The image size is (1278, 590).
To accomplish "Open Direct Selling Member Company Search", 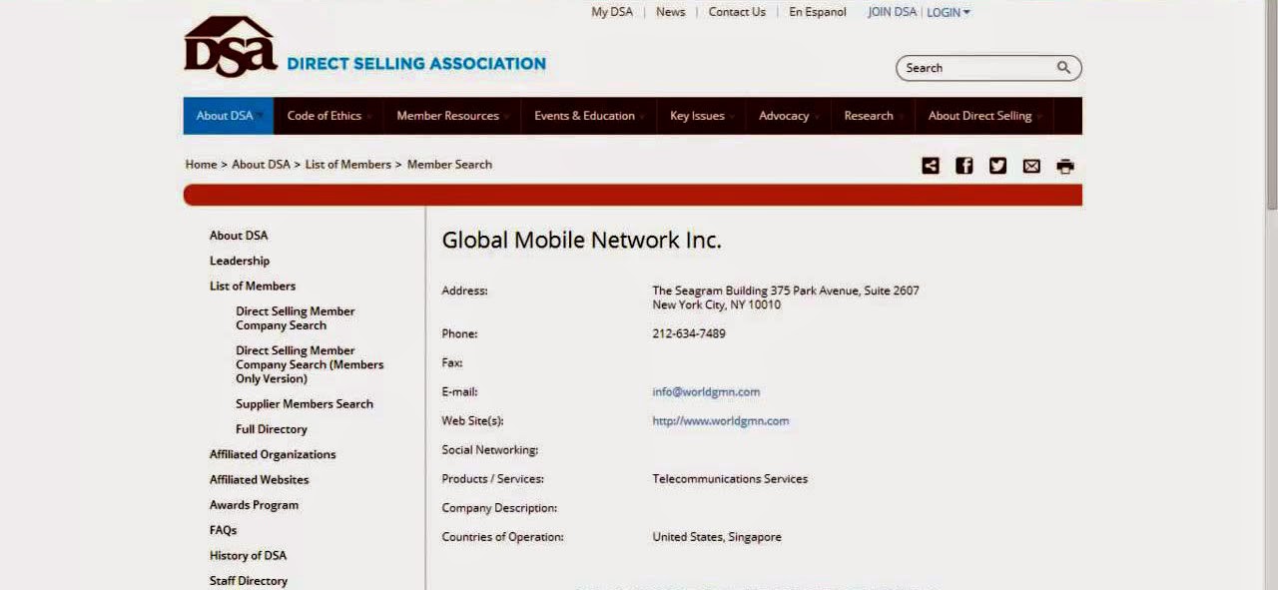I will point(296,318).
